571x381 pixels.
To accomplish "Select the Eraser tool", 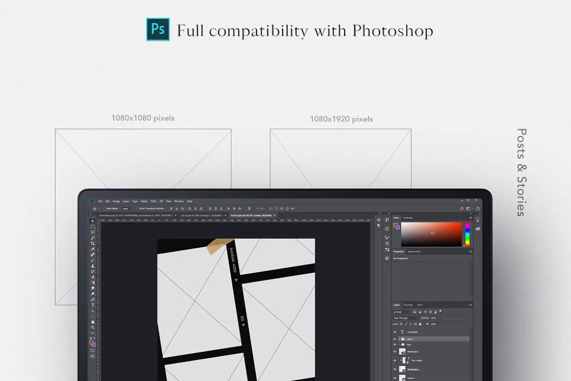I will [93, 277].
